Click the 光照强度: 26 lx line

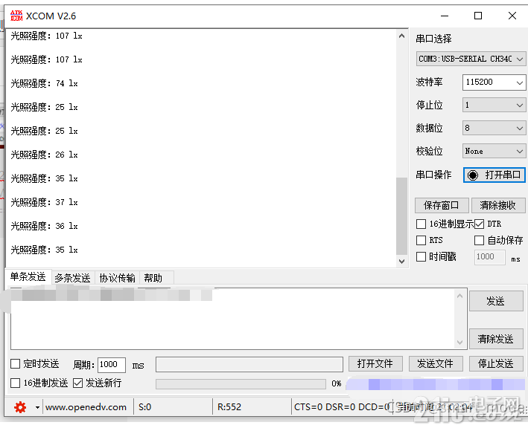44,155
